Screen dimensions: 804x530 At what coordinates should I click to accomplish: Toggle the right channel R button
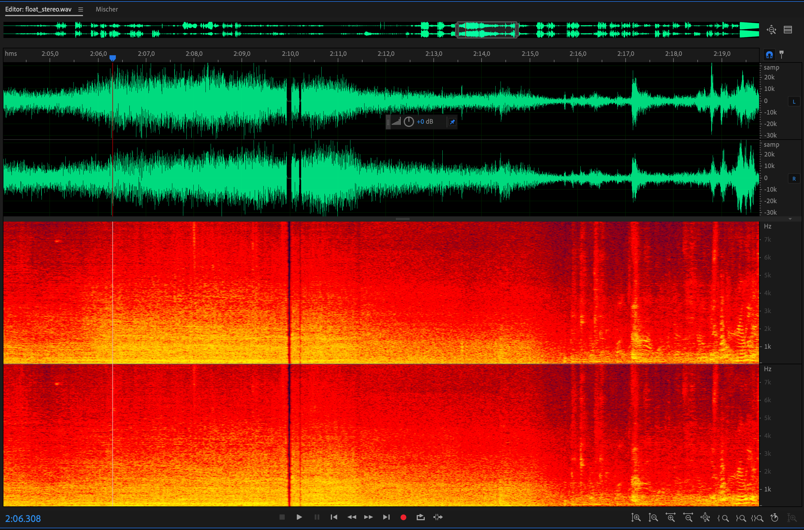click(794, 179)
